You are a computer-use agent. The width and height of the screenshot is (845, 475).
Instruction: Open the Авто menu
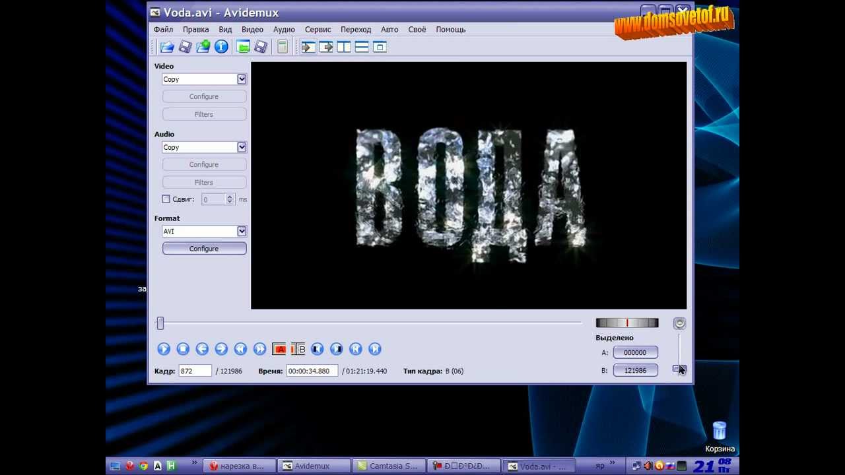(x=389, y=30)
